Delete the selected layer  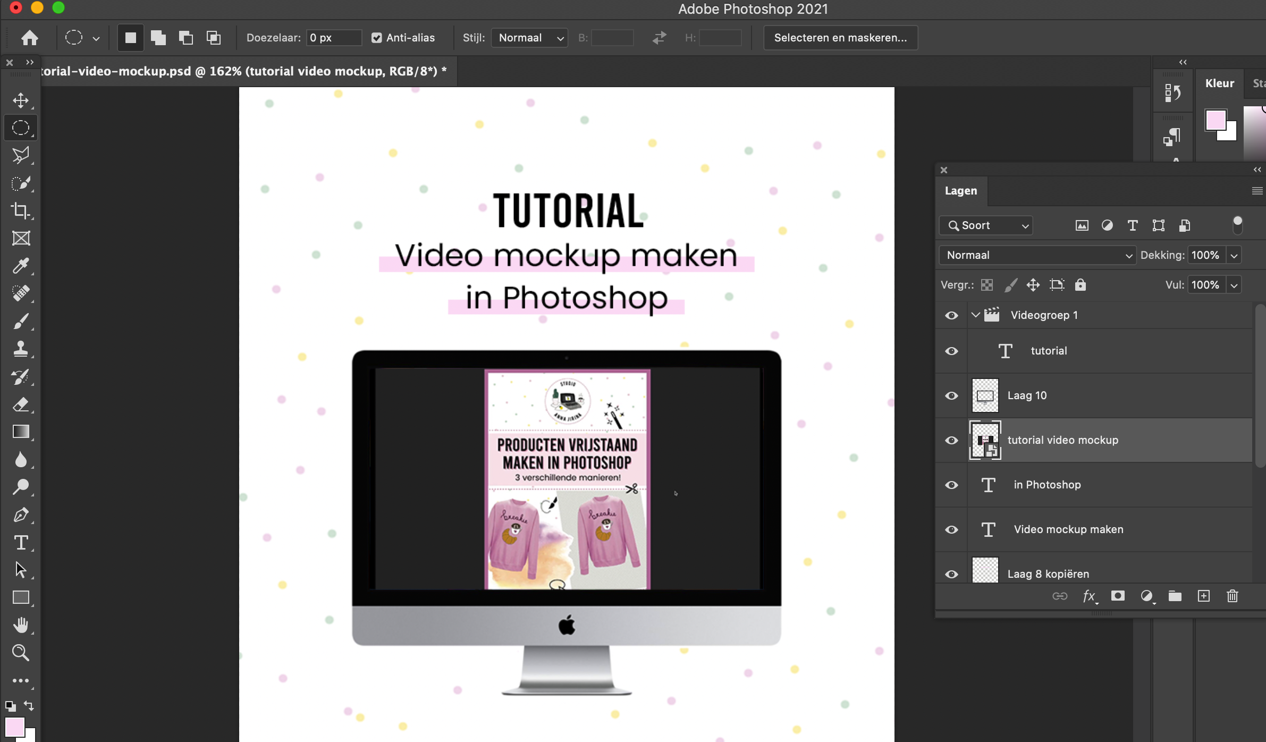point(1232,596)
